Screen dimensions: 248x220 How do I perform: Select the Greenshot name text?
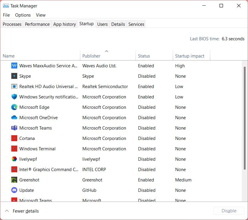(29, 180)
